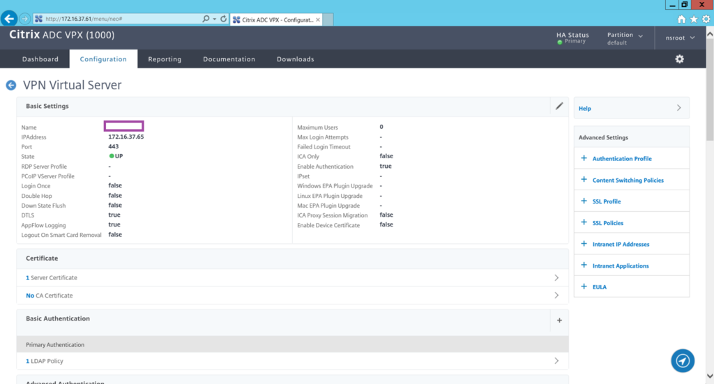Open the browser tools gear icon
This screenshot has width=714, height=384.
(706, 19)
